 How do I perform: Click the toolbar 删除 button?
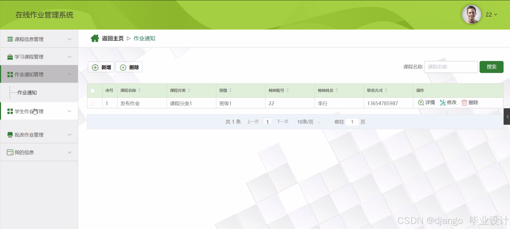[x=129, y=67]
